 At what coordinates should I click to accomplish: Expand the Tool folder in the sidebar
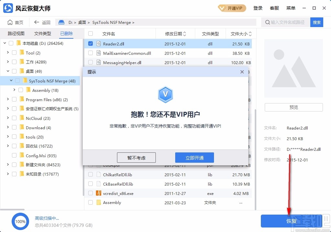[x=7, y=53]
